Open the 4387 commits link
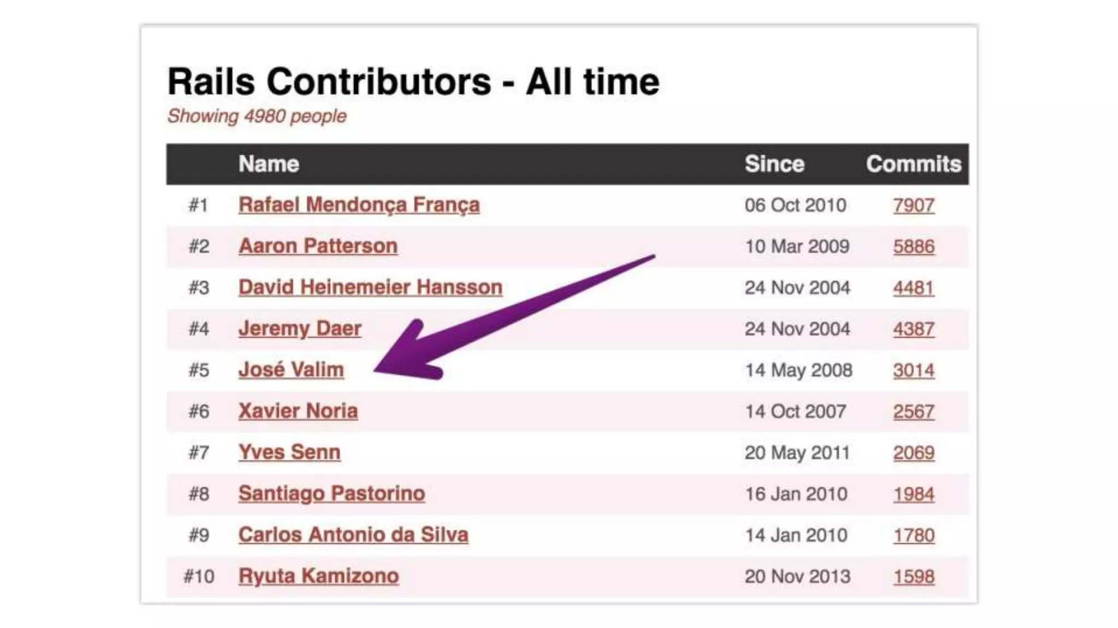 tap(914, 329)
